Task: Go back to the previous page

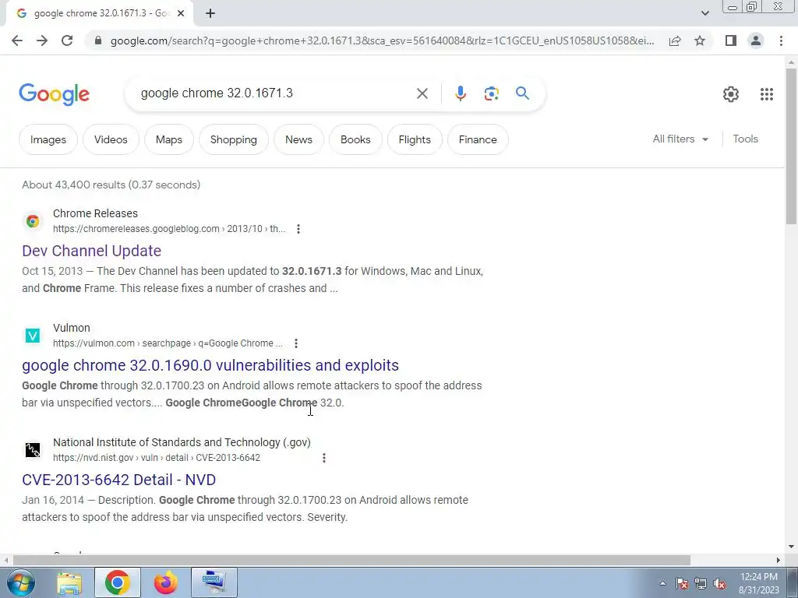Action: [17, 40]
